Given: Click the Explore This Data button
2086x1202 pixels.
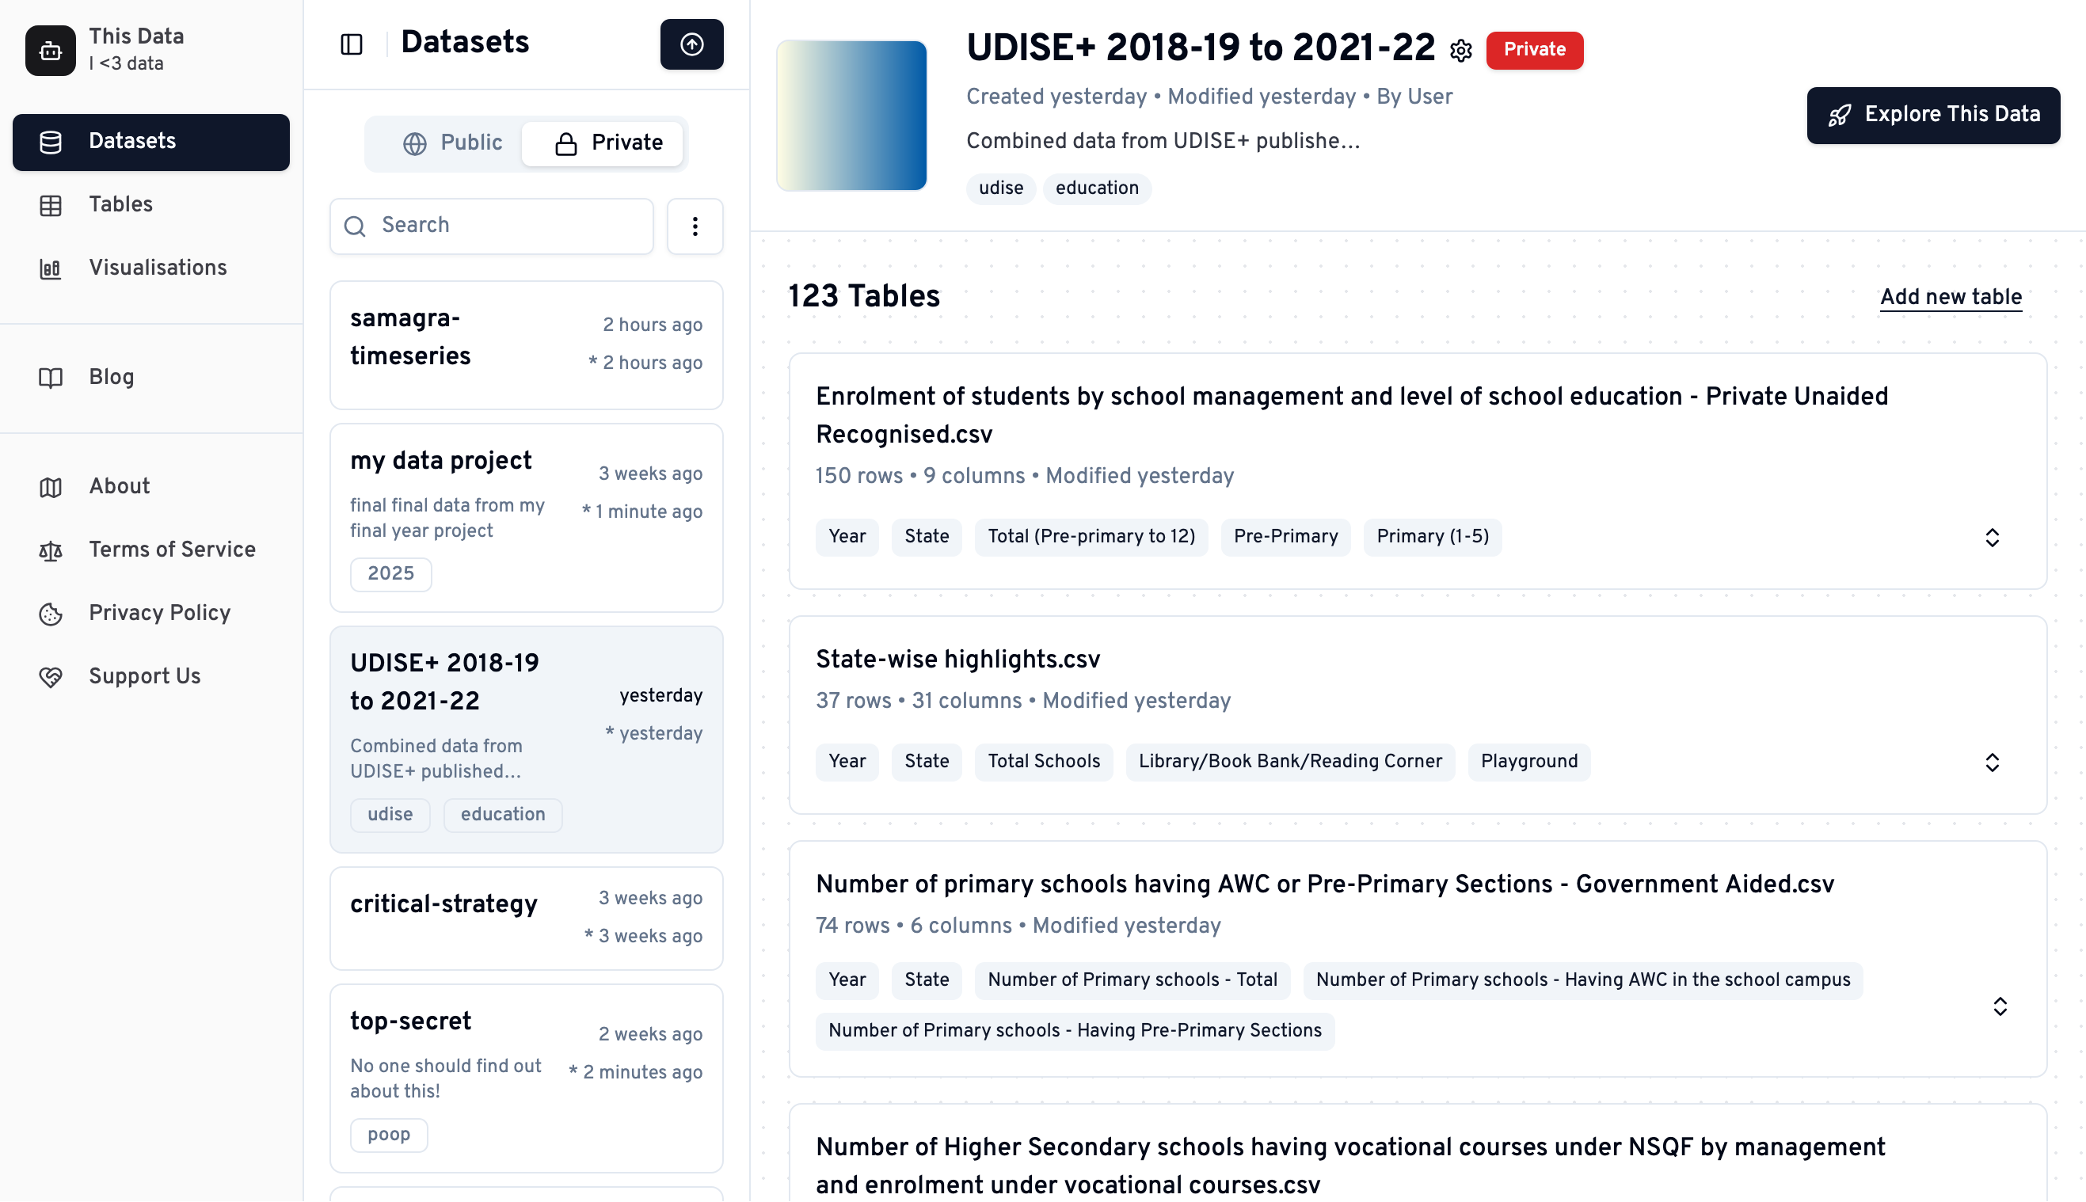Looking at the screenshot, I should (x=1933, y=115).
